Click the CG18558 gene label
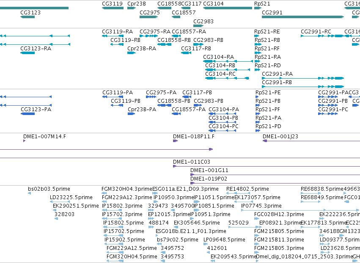This screenshot has height=263, width=360. click(x=169, y=4)
